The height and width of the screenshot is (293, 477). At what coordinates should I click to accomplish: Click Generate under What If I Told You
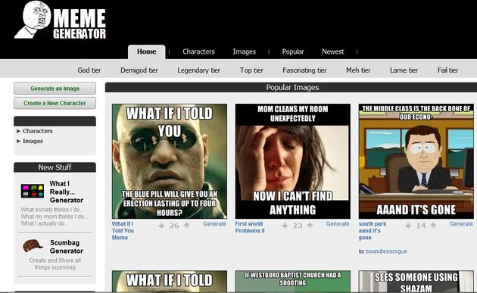[214, 224]
